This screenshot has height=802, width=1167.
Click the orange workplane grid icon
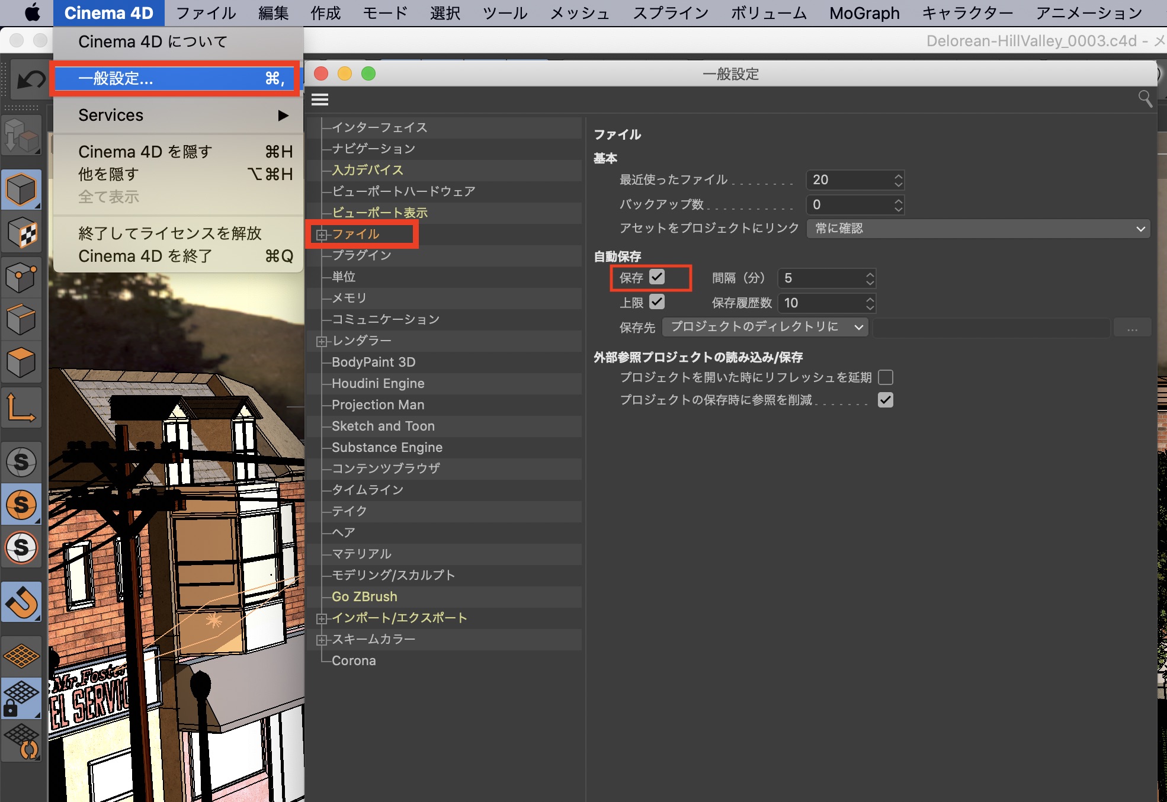(21, 656)
